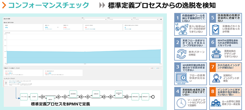Click the orange number 8 badge
This screenshot has width=245, height=110.
coord(212,92)
